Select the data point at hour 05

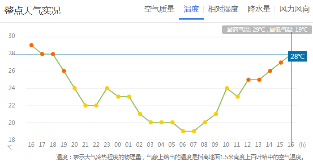172,122
